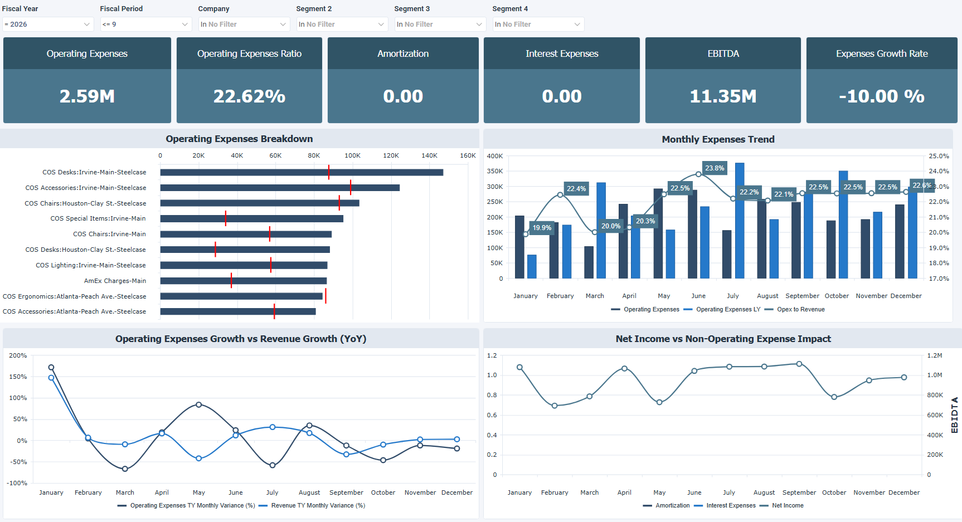The height and width of the screenshot is (522, 962).
Task: Select the March Operating Expenses LY bar
Action: coord(601,231)
